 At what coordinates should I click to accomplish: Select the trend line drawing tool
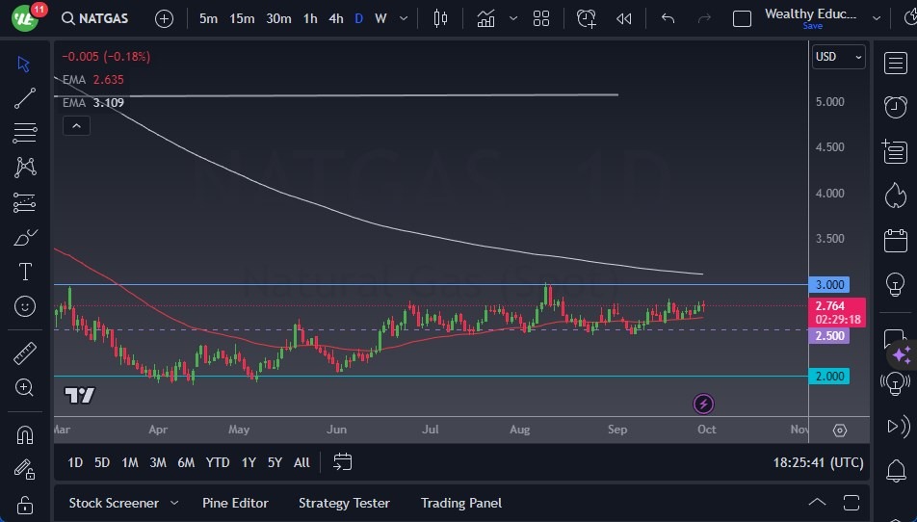[25, 98]
